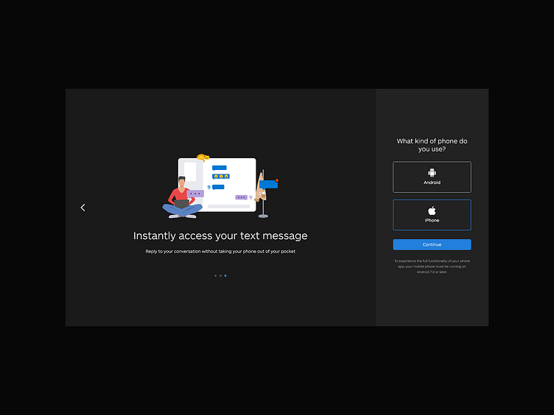
Task: Select the Android phone option
Action: (x=432, y=177)
